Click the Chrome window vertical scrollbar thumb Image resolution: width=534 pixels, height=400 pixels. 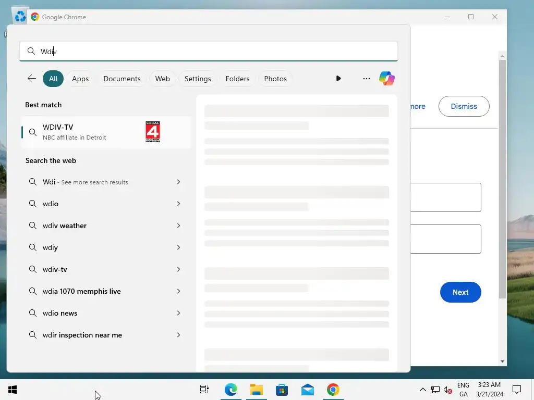coord(502,179)
